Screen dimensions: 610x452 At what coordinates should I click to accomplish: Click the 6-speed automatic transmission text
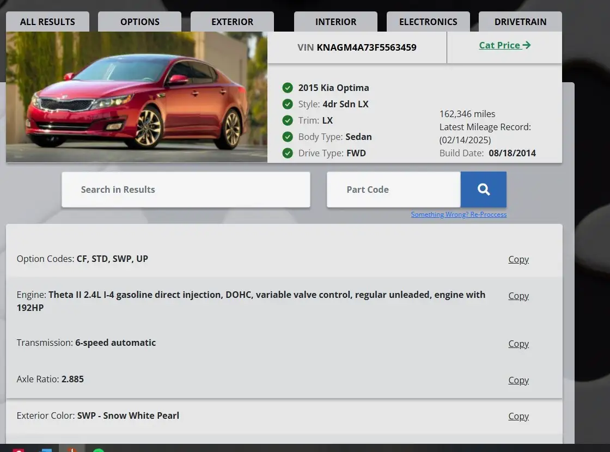coord(115,343)
